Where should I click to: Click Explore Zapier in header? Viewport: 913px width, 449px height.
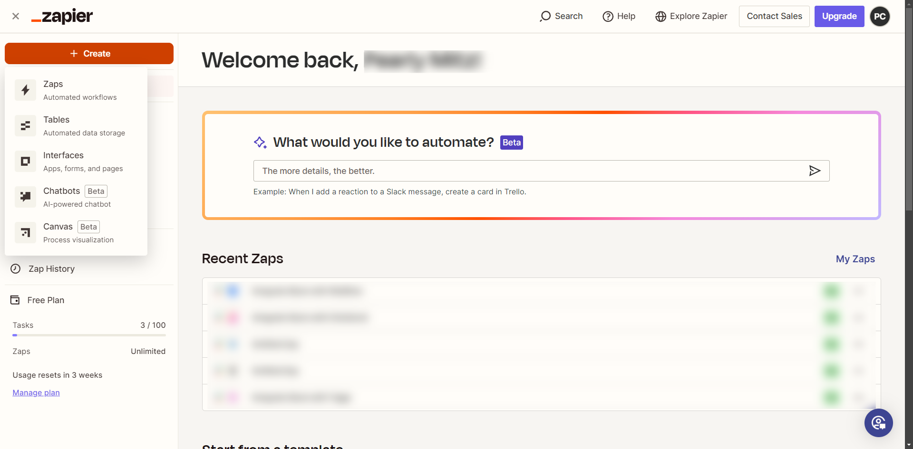point(691,16)
